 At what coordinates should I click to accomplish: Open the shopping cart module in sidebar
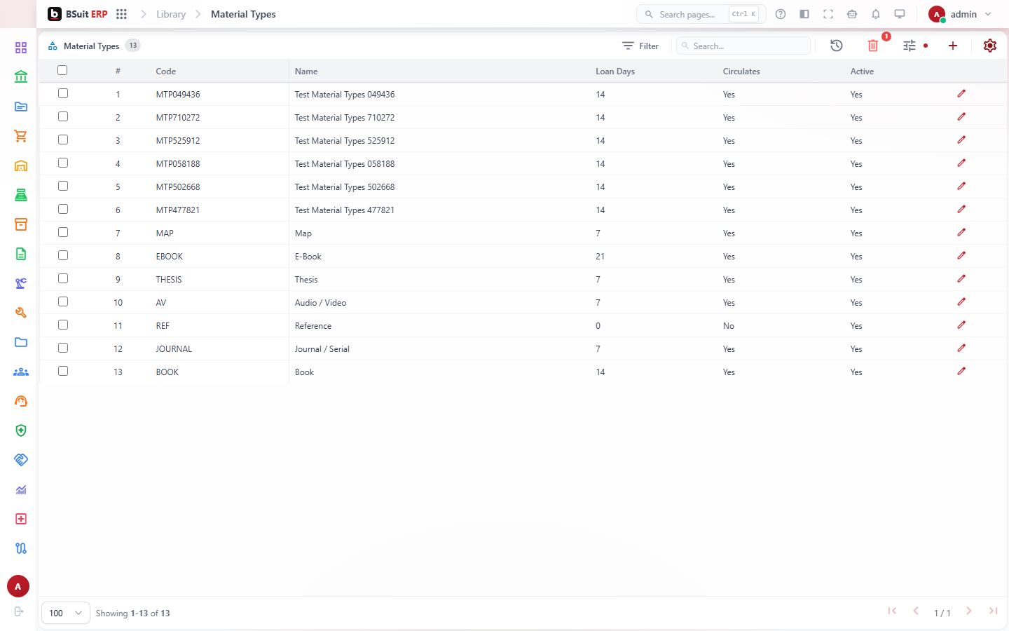pyautogui.click(x=21, y=136)
